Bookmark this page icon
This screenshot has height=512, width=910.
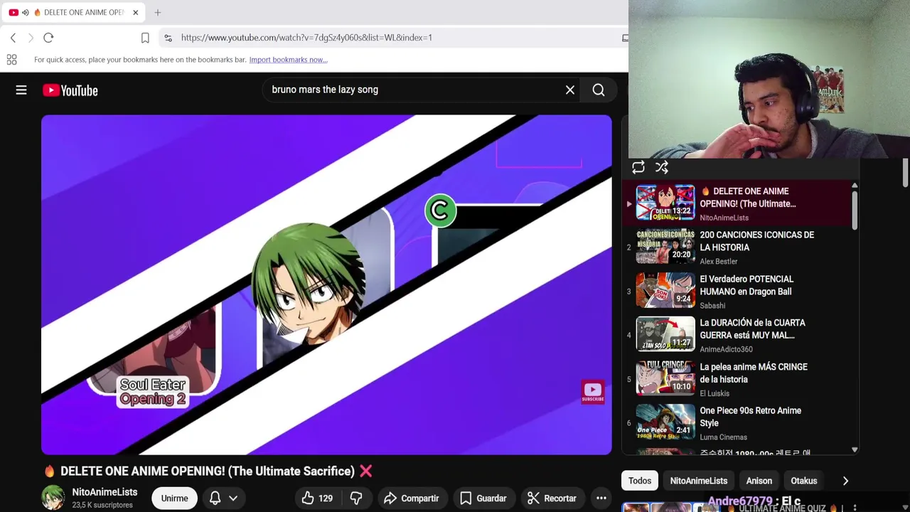pyautogui.click(x=145, y=38)
